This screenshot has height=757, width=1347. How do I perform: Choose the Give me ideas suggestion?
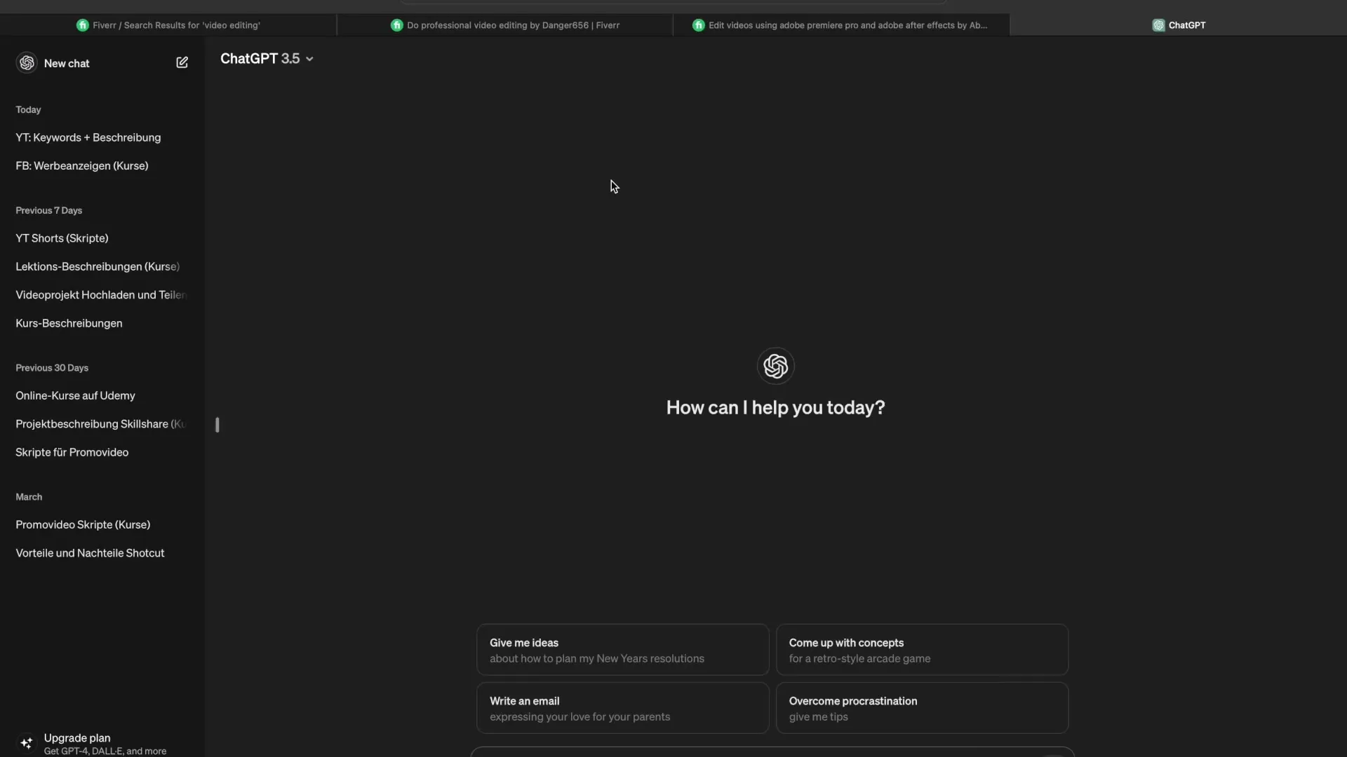[x=623, y=650]
